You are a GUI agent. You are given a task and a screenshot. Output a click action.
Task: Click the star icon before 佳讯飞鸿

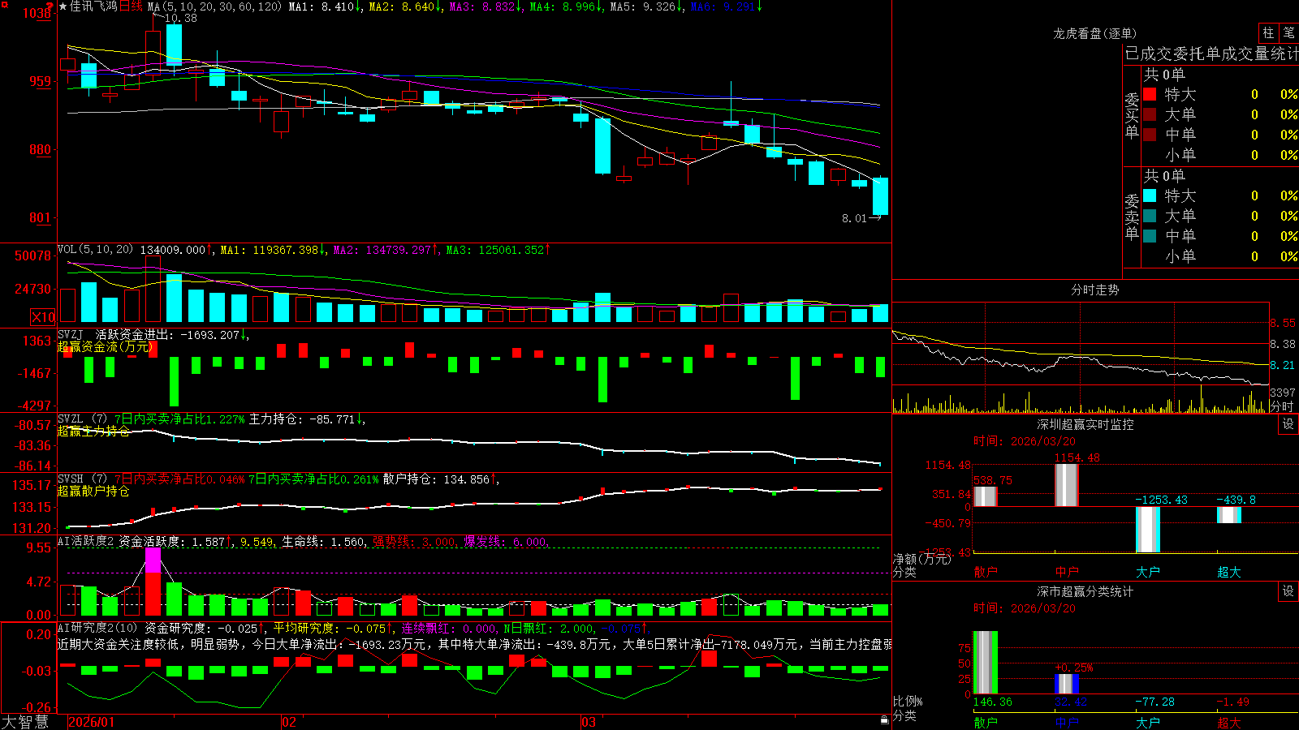click(63, 6)
